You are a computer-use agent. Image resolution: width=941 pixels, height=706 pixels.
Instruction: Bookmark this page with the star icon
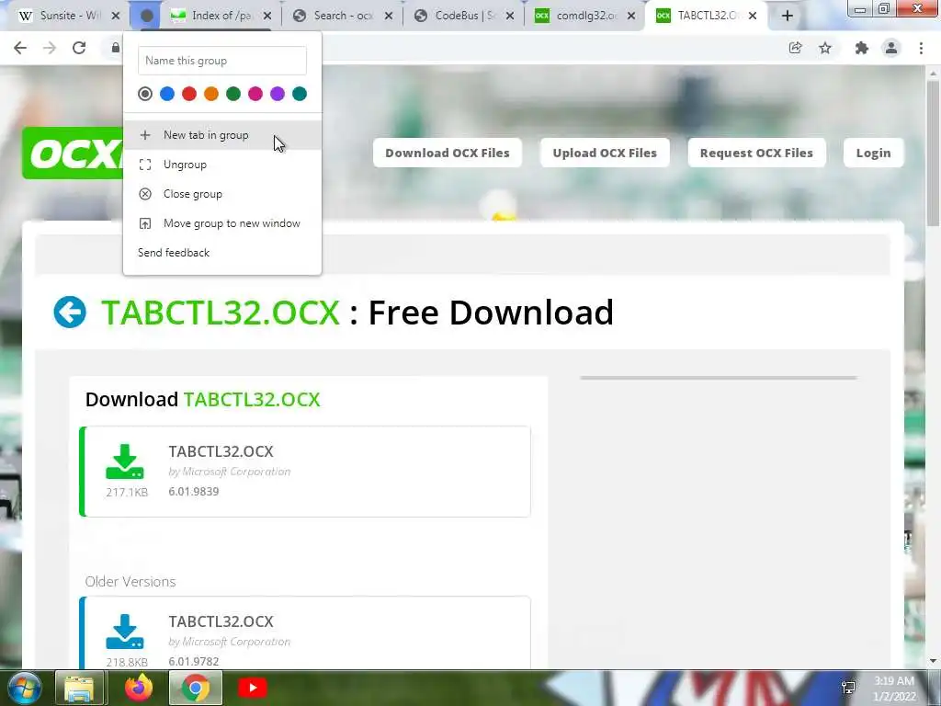pos(825,48)
